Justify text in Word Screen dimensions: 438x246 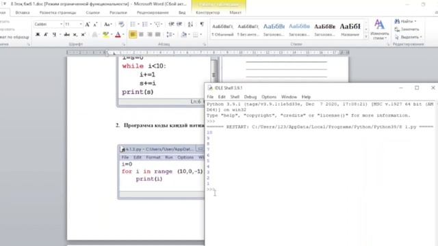pos(158,35)
